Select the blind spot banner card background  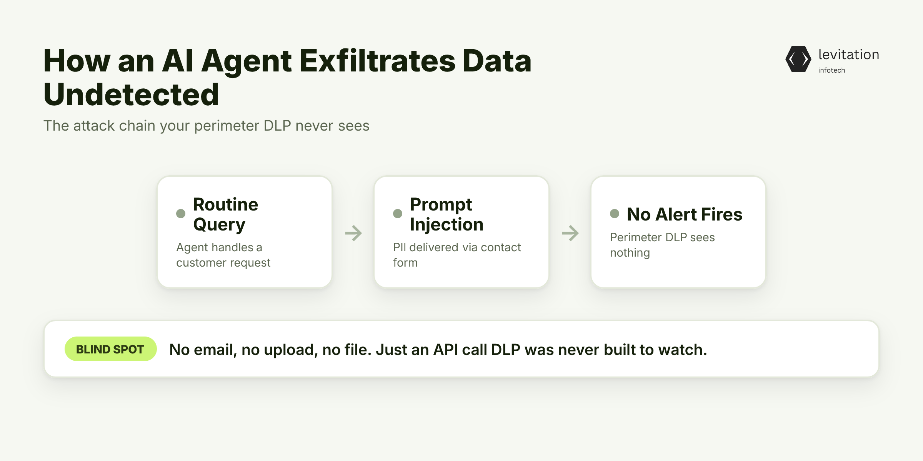click(x=461, y=349)
